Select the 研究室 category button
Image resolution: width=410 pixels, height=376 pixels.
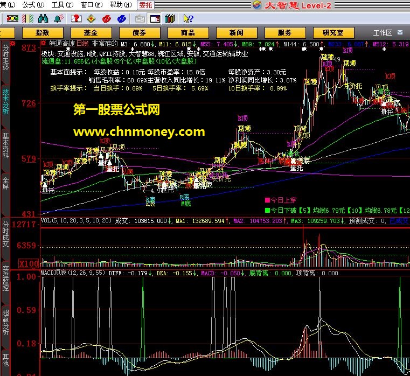[333, 33]
